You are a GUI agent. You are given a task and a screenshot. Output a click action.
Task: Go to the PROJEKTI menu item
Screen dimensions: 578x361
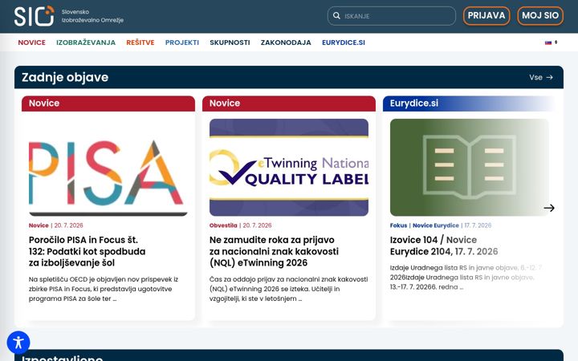(x=182, y=43)
